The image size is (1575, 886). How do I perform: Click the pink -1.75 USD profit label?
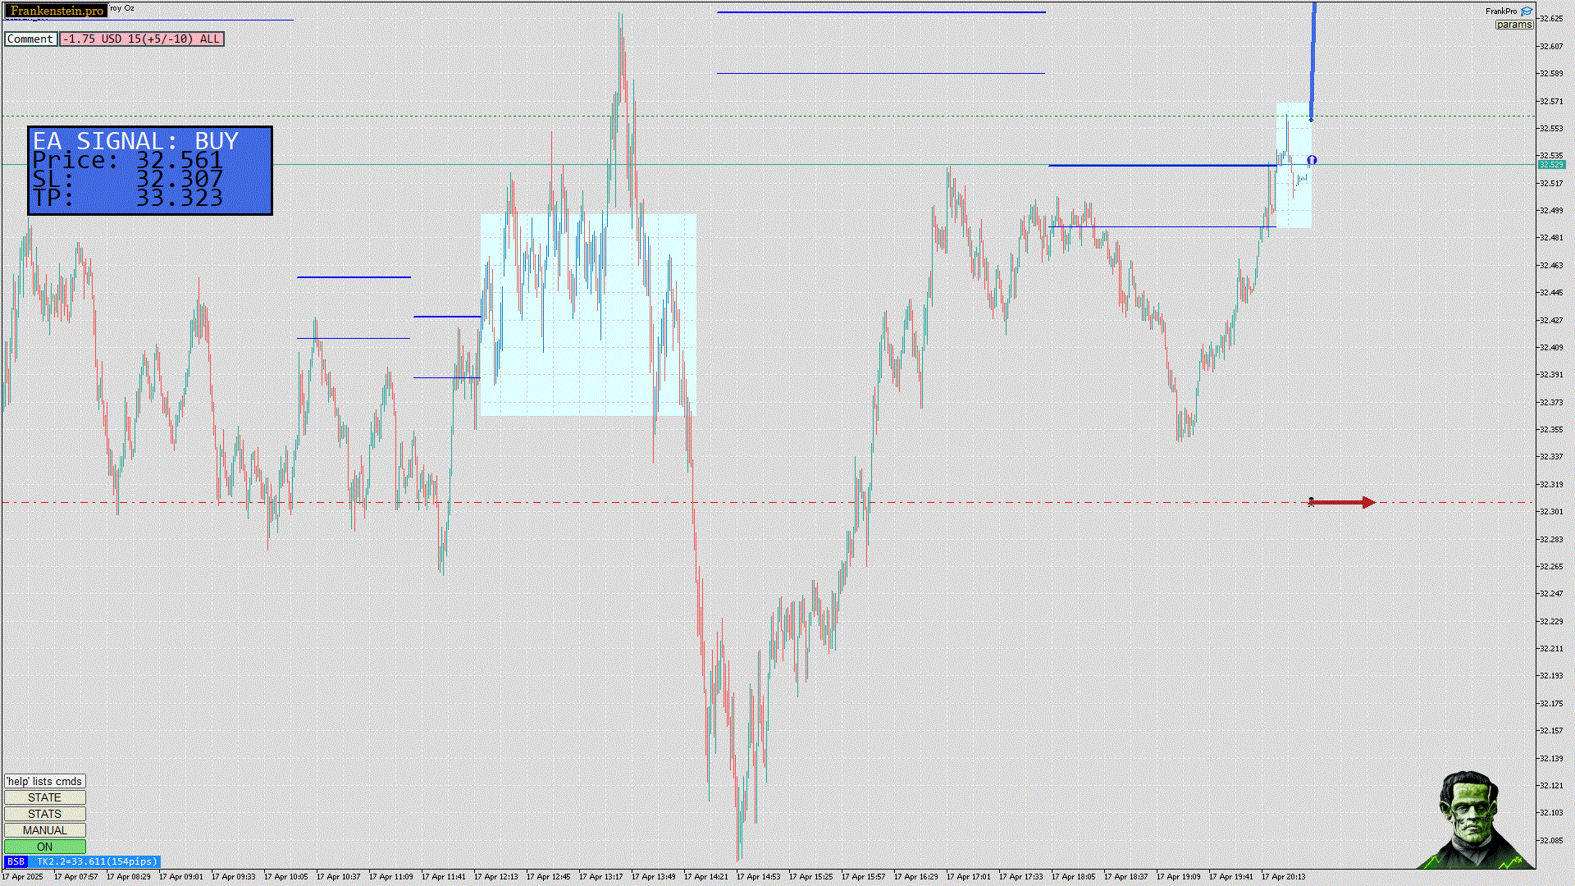[141, 39]
